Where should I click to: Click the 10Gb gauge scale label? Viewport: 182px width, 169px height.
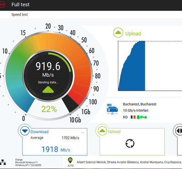click(75, 120)
